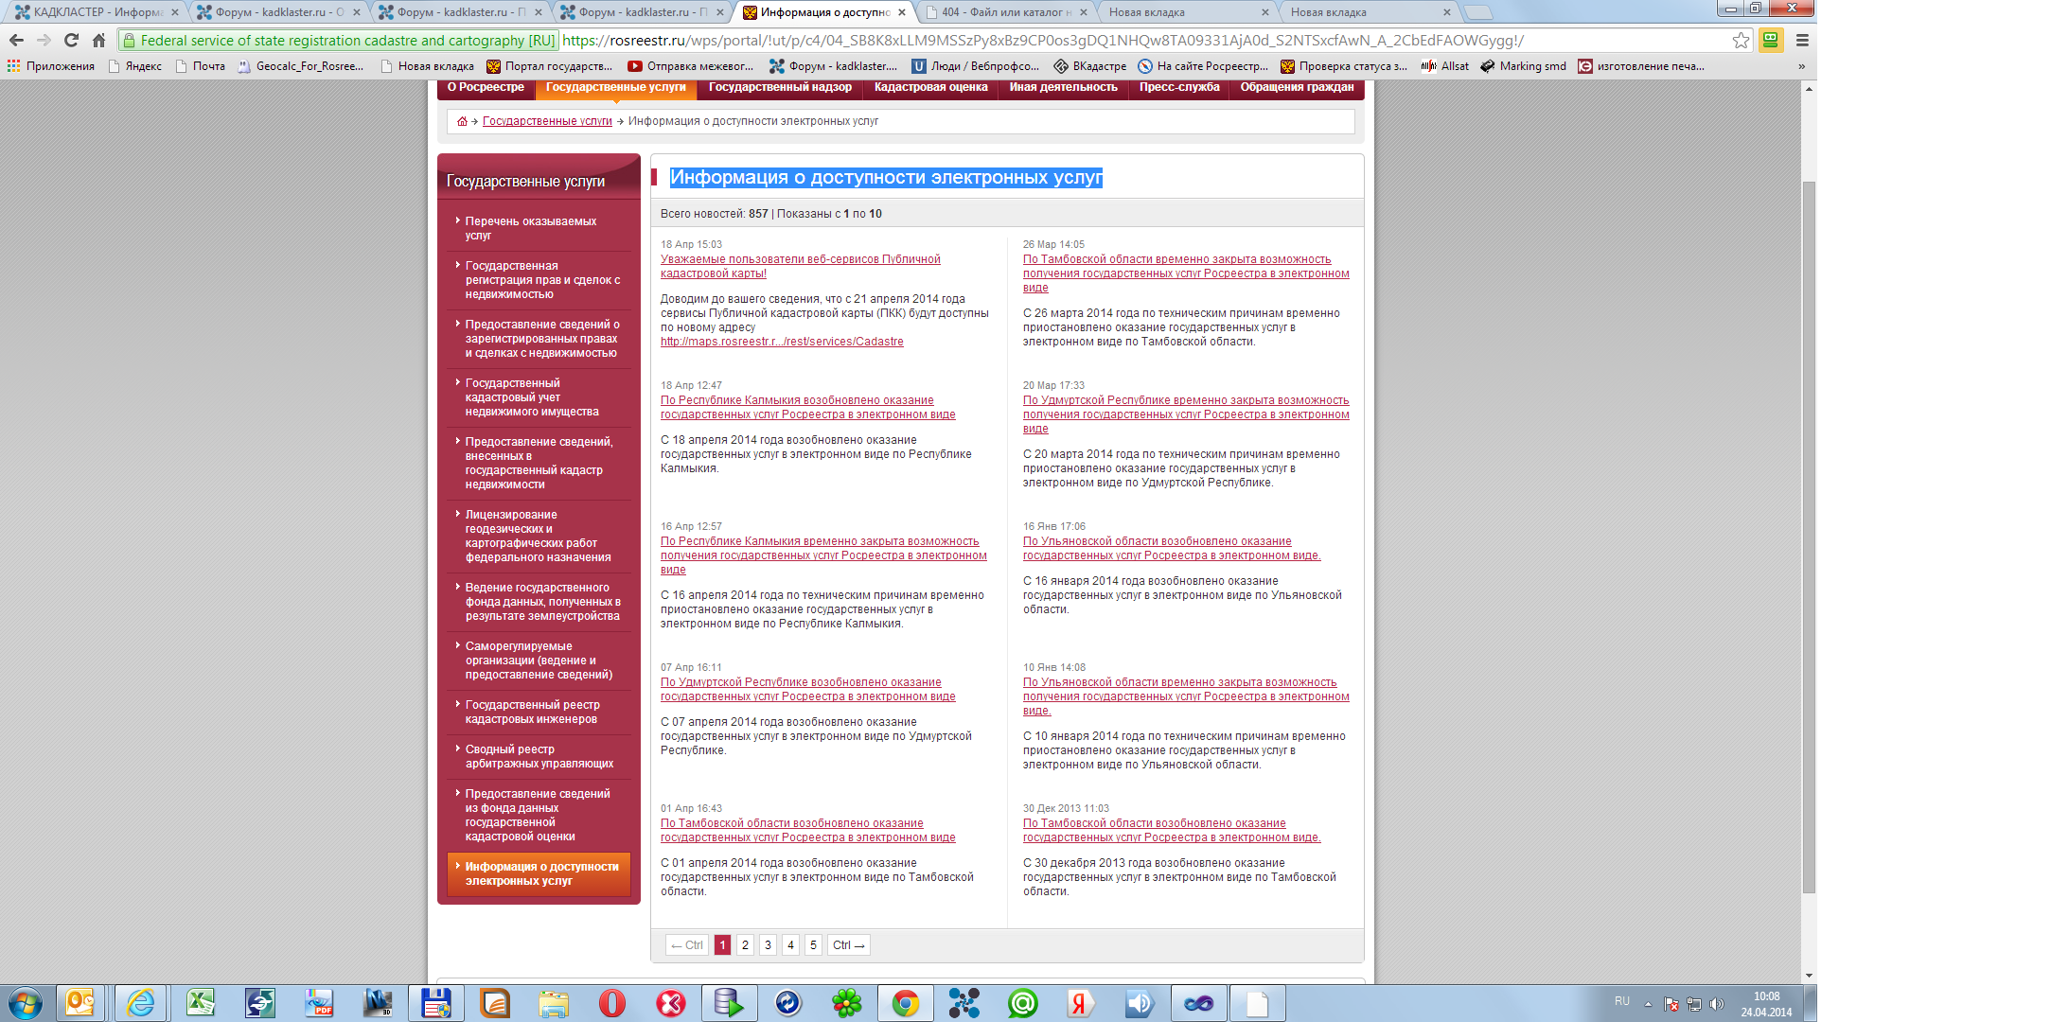The height and width of the screenshot is (1022, 2051).
Task: Click volume icon in system tray
Action: (x=1717, y=1004)
